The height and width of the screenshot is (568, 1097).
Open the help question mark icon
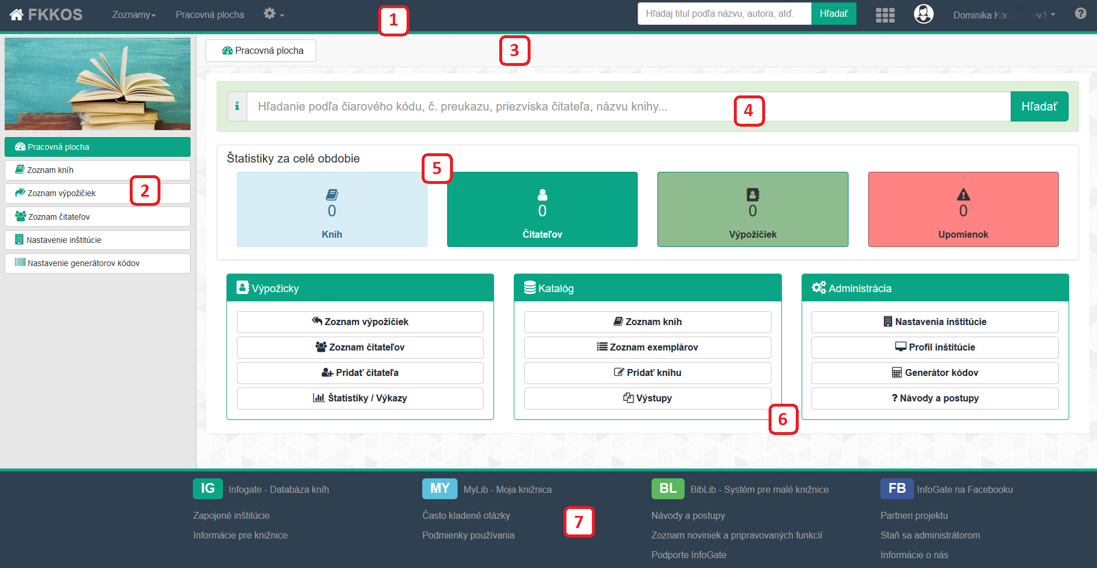[1080, 13]
